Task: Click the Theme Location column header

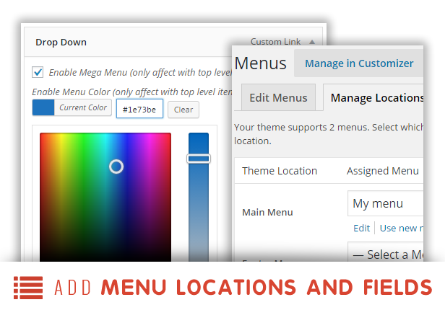Action: pos(280,171)
